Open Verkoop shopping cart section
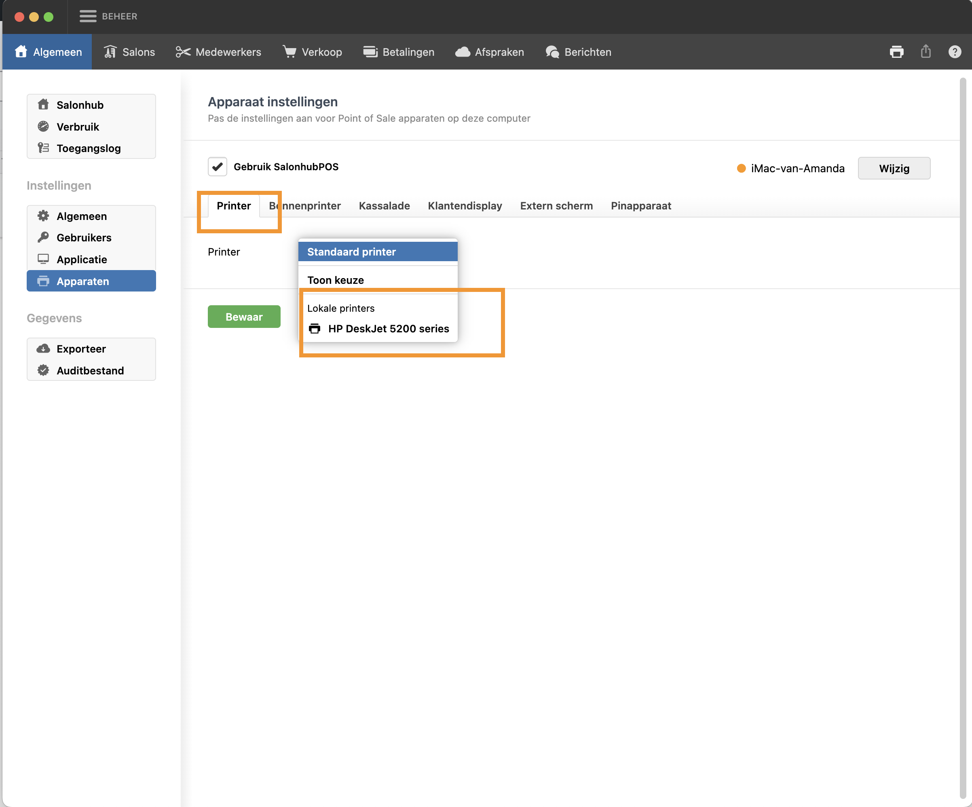972x807 pixels. [x=313, y=52]
